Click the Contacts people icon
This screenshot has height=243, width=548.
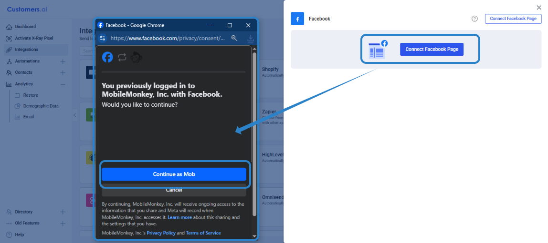coord(9,72)
